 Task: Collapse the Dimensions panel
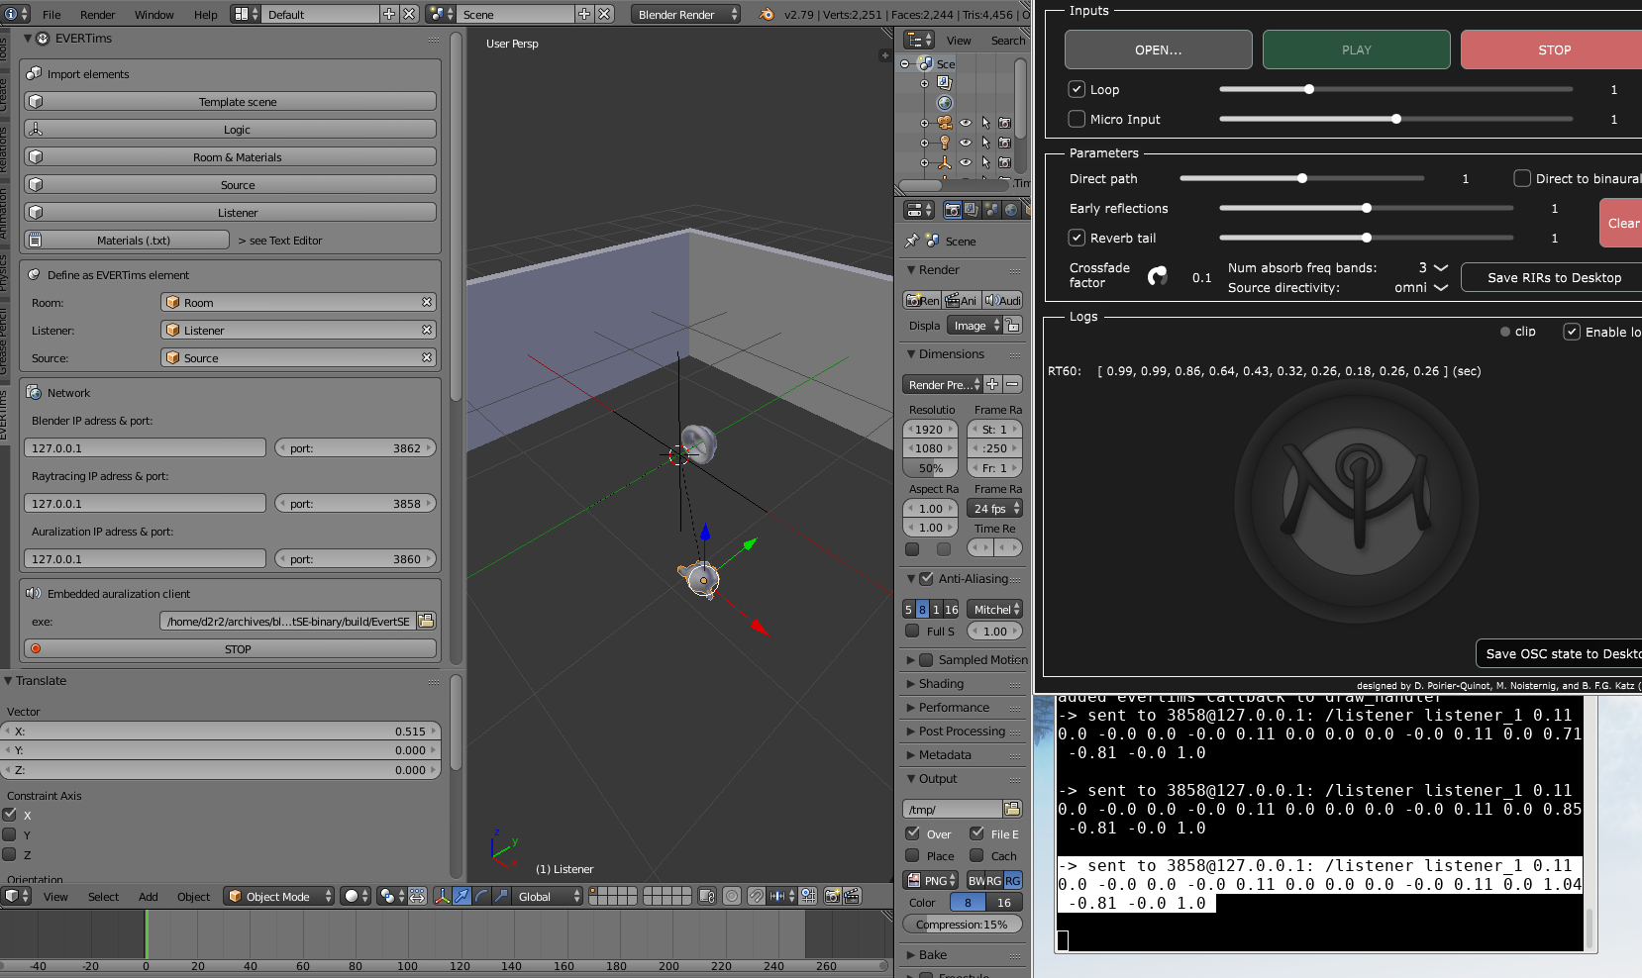pyautogui.click(x=951, y=353)
